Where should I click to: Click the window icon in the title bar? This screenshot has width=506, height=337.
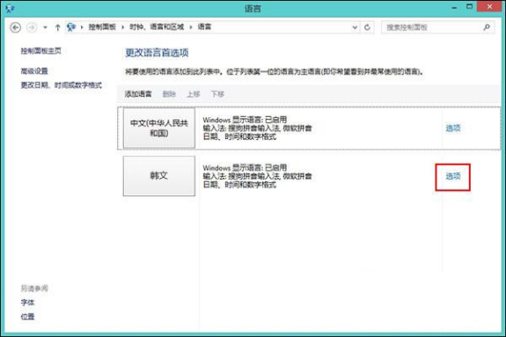pos(10,9)
